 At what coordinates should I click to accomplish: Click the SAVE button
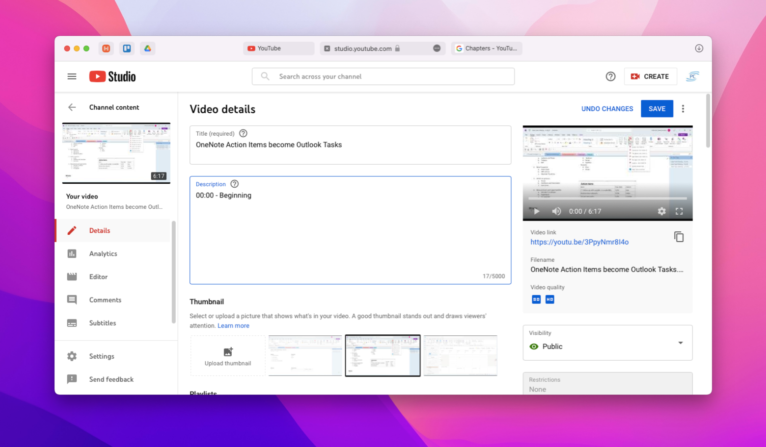[x=657, y=109]
